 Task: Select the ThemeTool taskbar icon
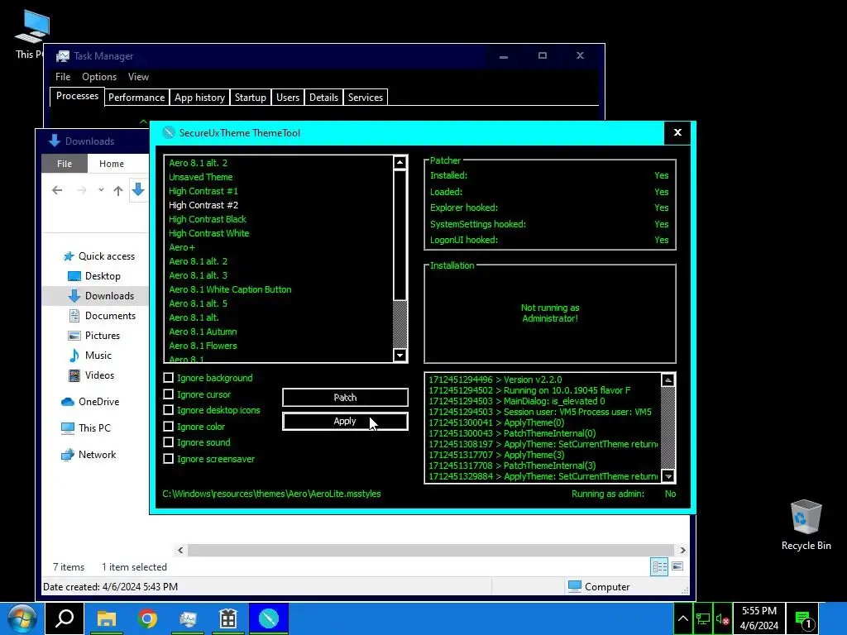tap(269, 618)
